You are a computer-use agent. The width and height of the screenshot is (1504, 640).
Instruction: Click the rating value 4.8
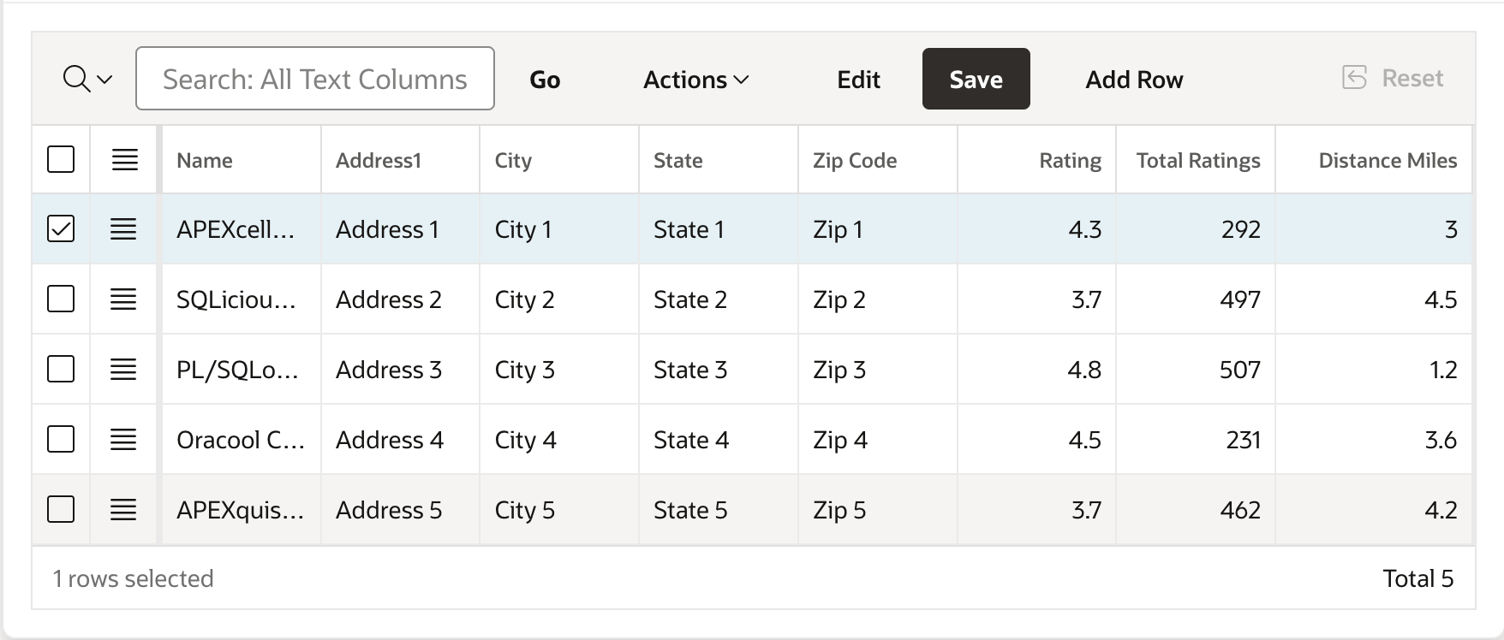1084,370
